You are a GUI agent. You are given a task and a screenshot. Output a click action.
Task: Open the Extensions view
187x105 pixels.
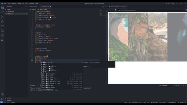click(2, 26)
